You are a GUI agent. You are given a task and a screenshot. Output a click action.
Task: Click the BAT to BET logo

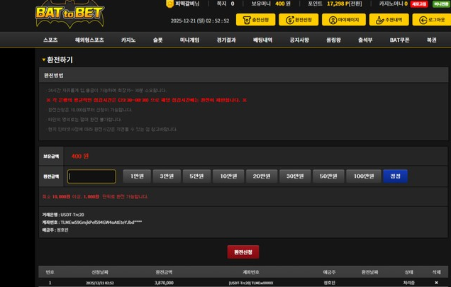click(x=69, y=13)
